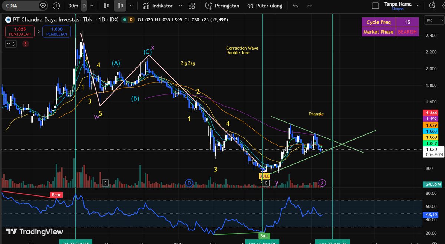Viewport: 445px width, 244px height.
Task: Click the 80,00 RSI axis level
Action: pos(432,193)
